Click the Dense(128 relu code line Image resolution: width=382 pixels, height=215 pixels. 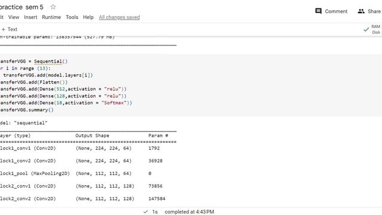pyautogui.click(x=63, y=96)
